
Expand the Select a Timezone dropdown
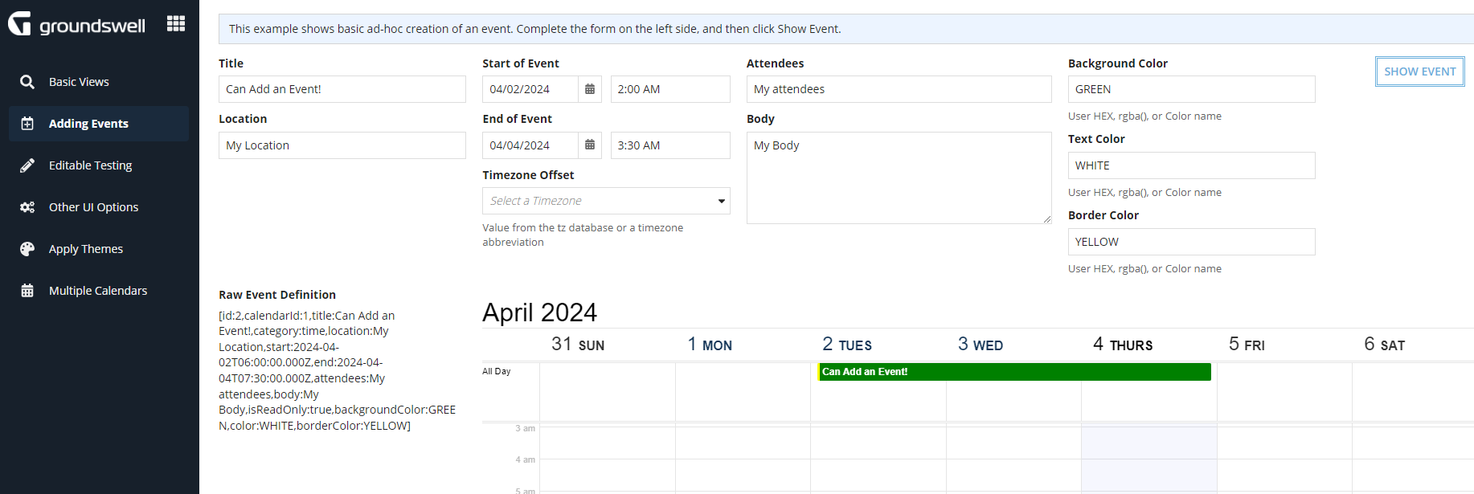click(606, 201)
